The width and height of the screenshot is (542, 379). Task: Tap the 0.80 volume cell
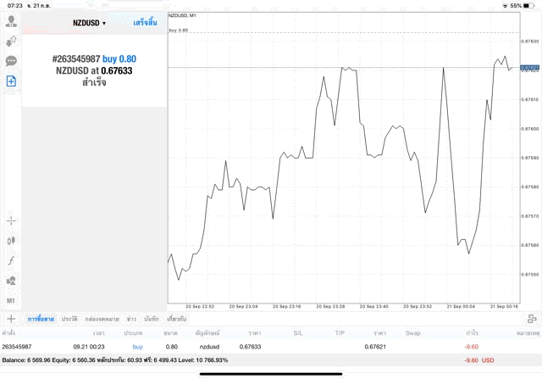[171, 347]
